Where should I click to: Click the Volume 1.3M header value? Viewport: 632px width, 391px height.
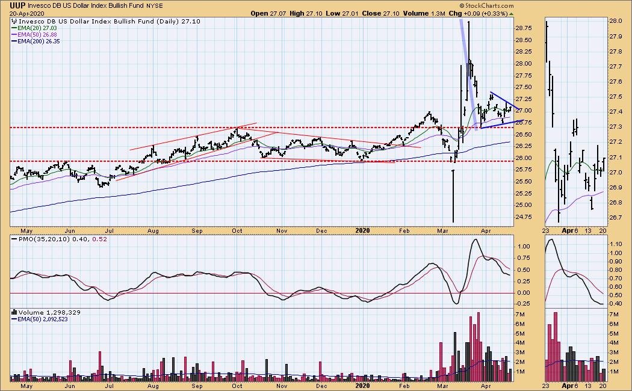click(x=424, y=13)
